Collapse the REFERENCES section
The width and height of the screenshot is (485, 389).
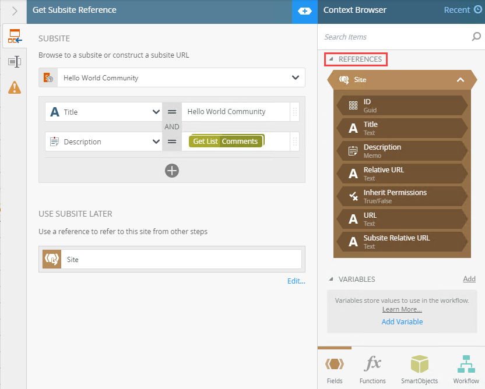click(331, 59)
